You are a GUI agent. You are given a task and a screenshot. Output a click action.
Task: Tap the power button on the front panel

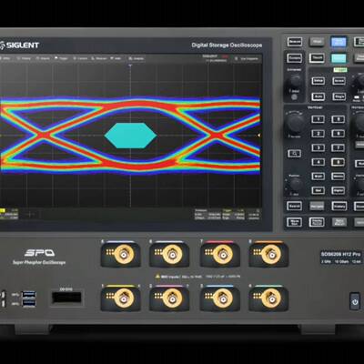click(355, 301)
